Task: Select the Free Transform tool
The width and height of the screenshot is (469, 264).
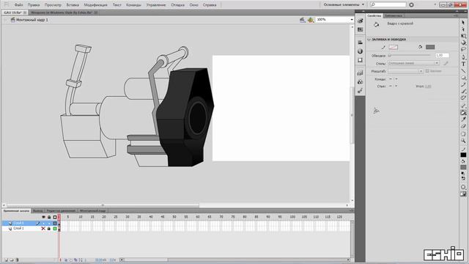Action: pyautogui.click(x=463, y=36)
